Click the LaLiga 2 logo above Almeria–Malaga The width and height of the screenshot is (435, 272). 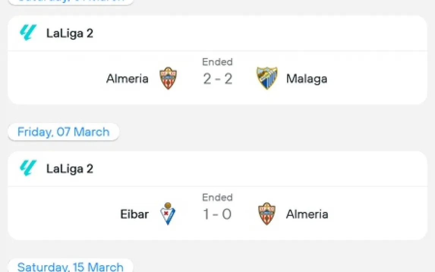pos(28,33)
